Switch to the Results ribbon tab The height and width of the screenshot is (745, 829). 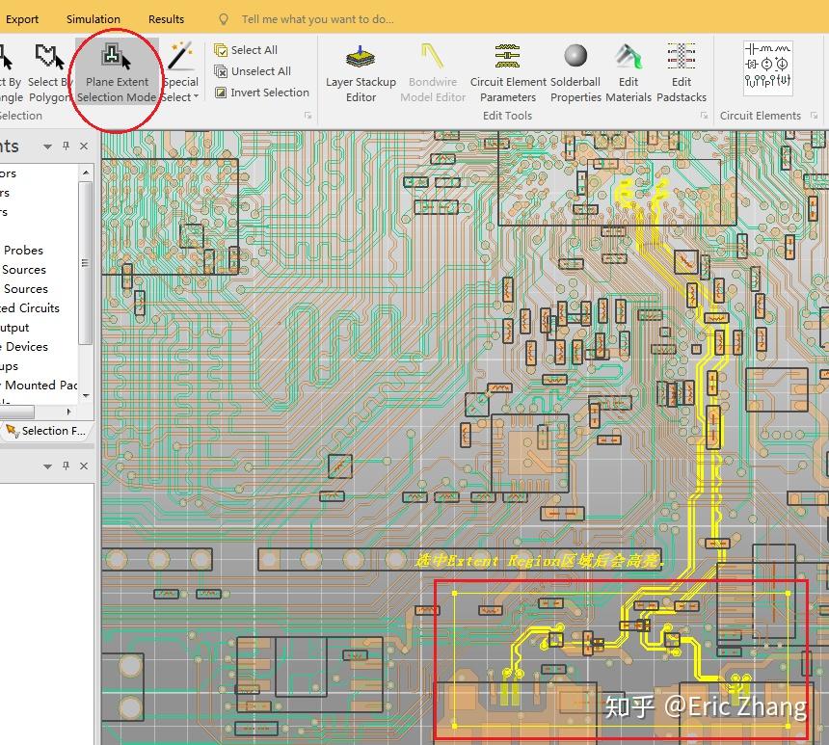point(166,19)
